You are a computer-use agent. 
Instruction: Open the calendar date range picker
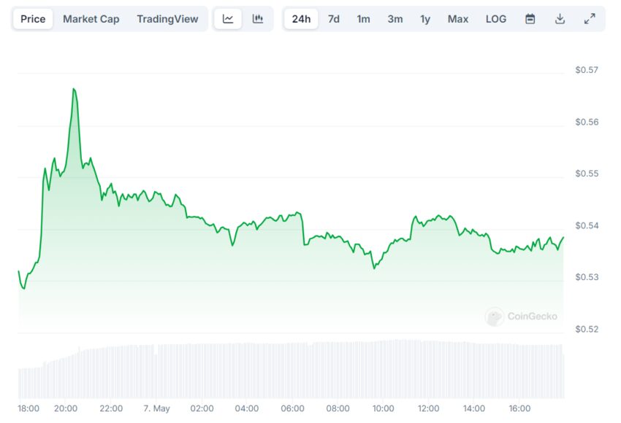(530, 18)
